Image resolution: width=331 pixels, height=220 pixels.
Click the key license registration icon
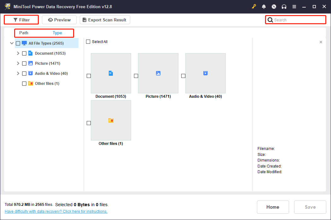(x=254, y=6)
